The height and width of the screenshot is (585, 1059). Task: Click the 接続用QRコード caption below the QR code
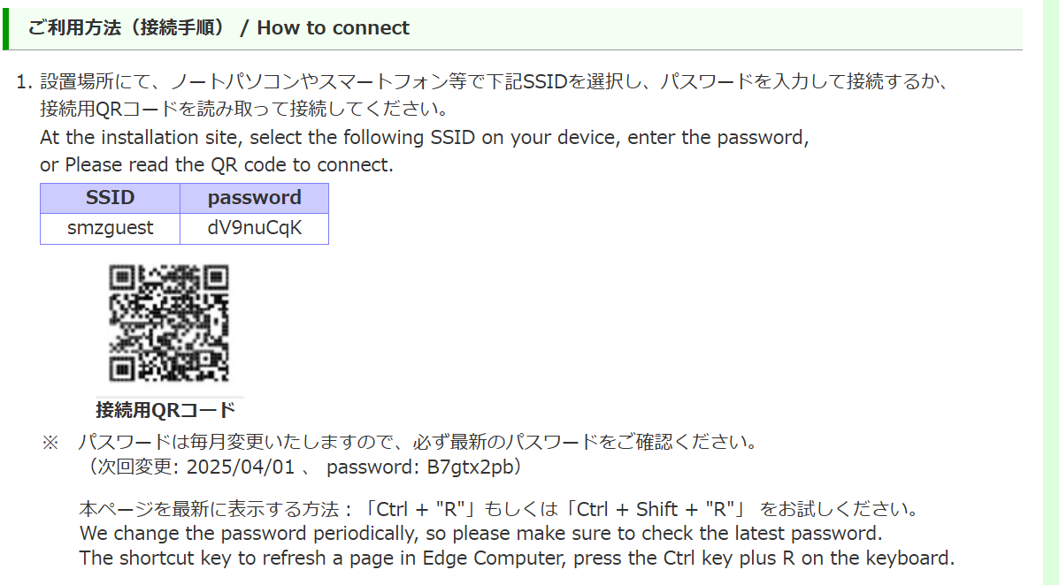click(x=165, y=409)
